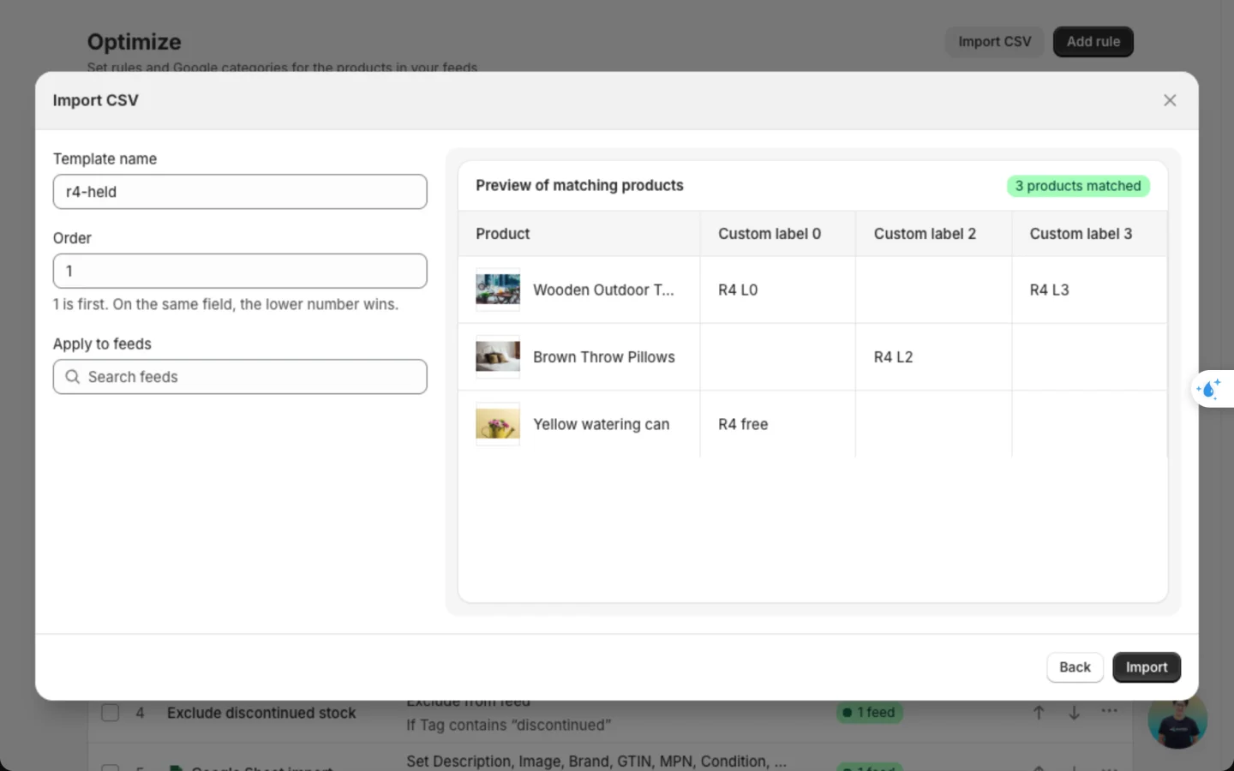Click the Yellow watering can thumbnail

click(498, 424)
